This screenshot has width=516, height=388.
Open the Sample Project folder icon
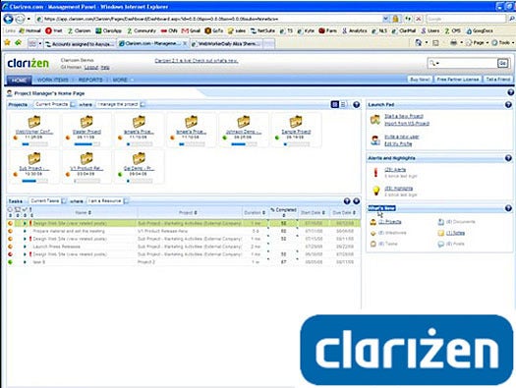(296, 122)
